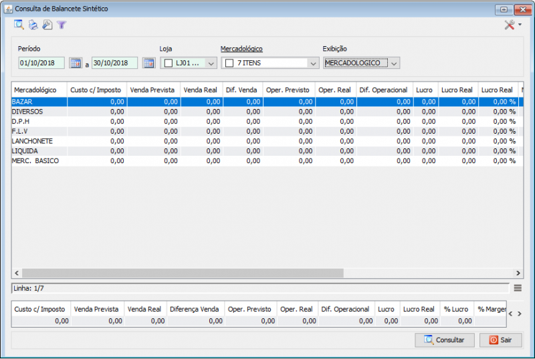535x359 pixels.
Task: Click the Oper. Previsto grid column header
Action: point(289,90)
